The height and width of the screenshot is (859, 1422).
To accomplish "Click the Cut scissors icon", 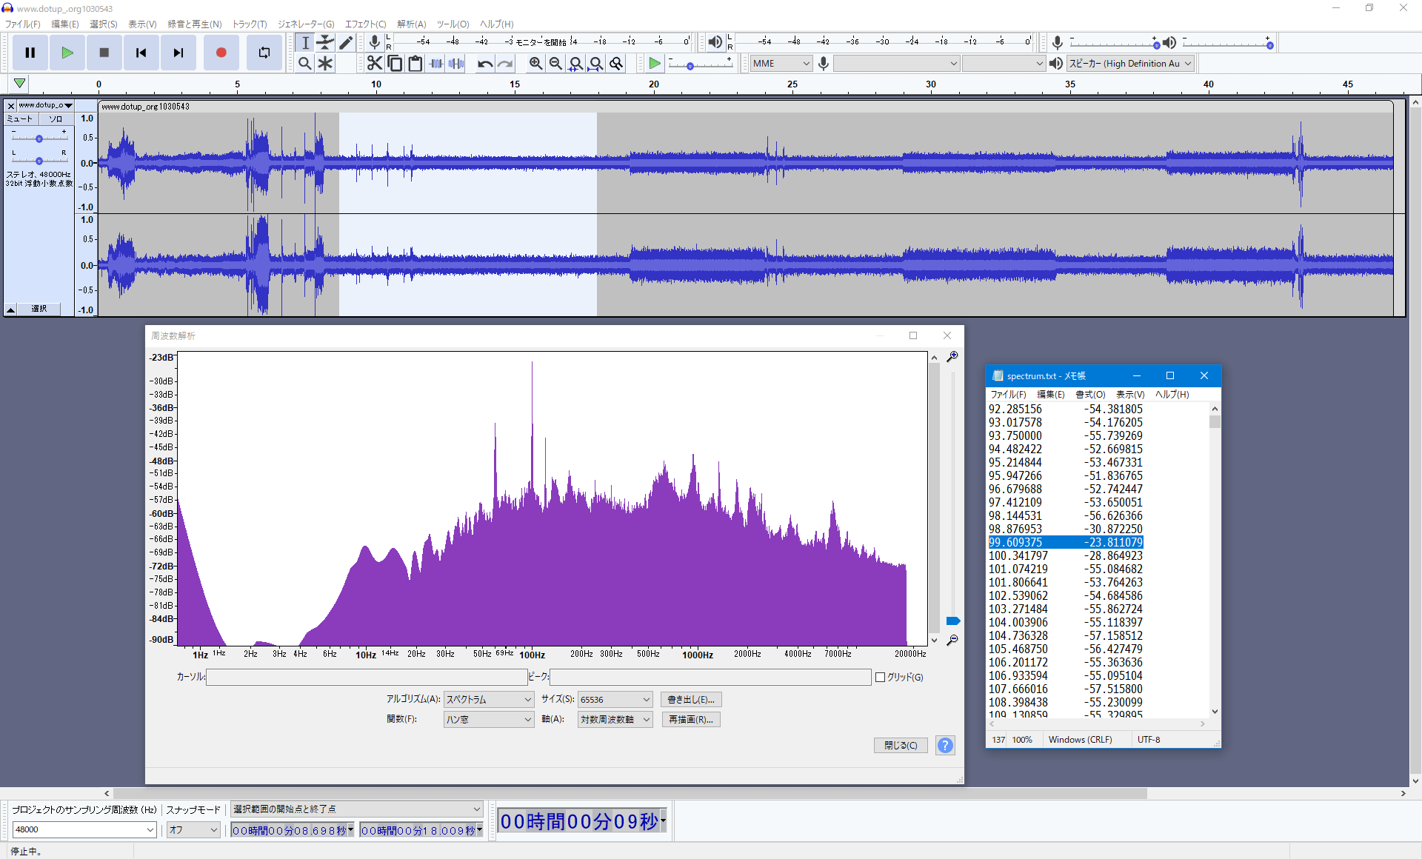I will pos(375,64).
